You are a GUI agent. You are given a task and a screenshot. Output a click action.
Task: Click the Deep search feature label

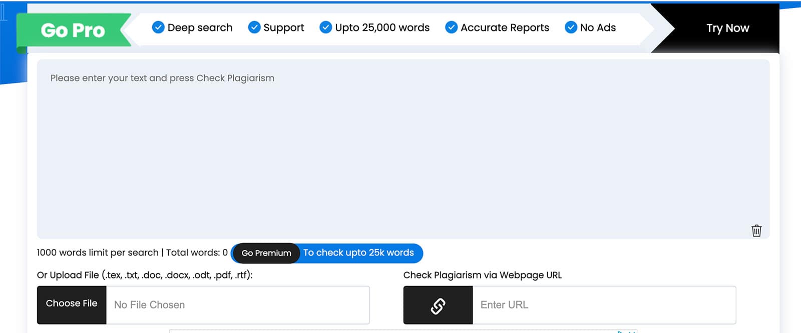[x=200, y=27]
